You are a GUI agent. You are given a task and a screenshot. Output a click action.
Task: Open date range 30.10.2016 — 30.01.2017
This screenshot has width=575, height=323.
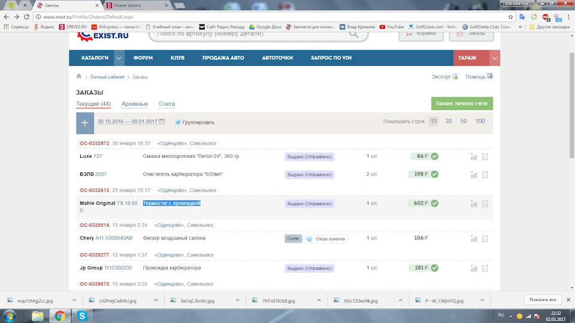(127, 121)
